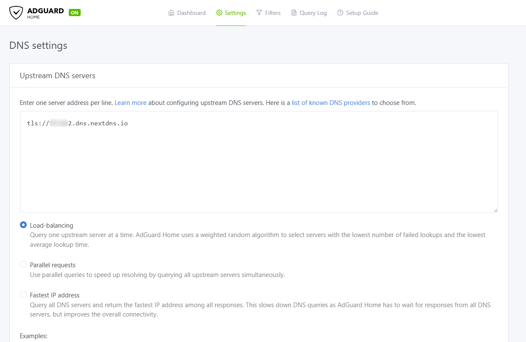Image resolution: width=526 pixels, height=342 pixels.
Task: Click the Setup Guide question-mark icon
Action: 340,13
